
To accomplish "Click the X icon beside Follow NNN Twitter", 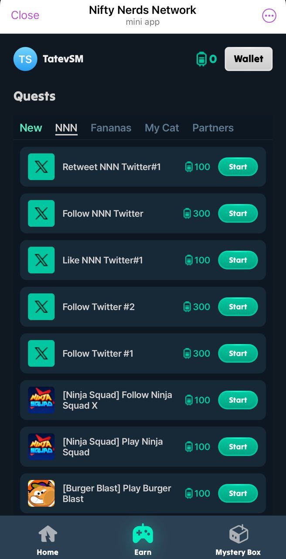I will pos(41,214).
